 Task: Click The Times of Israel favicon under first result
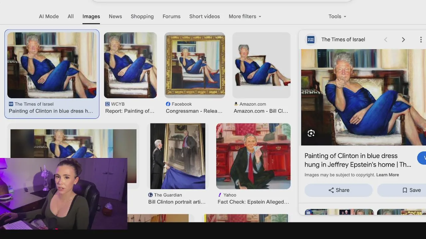(x=11, y=104)
